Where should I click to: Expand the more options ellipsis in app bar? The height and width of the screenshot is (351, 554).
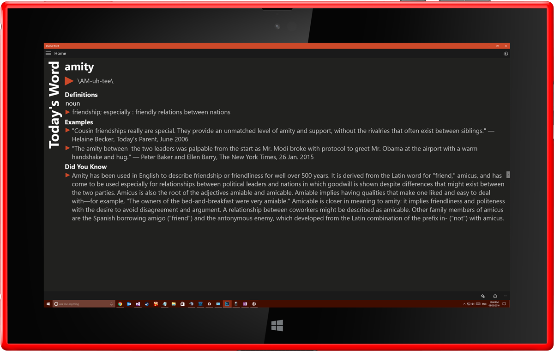pos(506,296)
